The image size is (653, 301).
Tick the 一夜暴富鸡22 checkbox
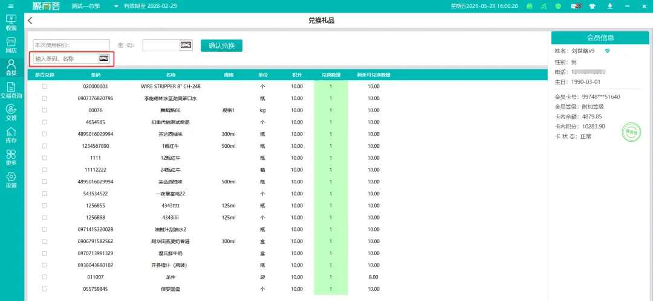click(x=45, y=194)
